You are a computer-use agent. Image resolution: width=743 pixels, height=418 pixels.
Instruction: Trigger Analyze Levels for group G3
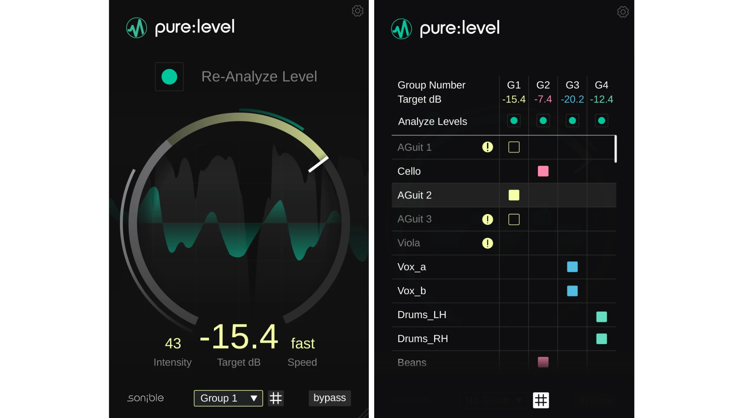pyautogui.click(x=572, y=120)
